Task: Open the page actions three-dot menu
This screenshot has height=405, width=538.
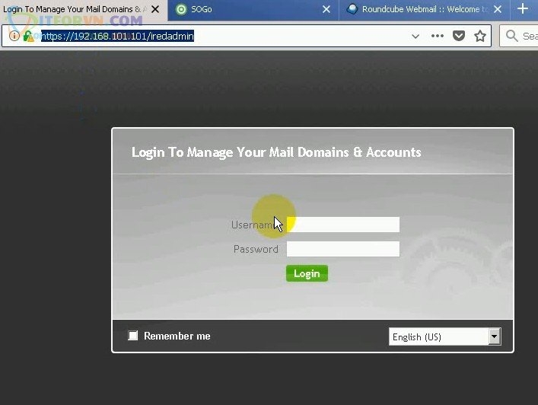Action: pyautogui.click(x=438, y=36)
